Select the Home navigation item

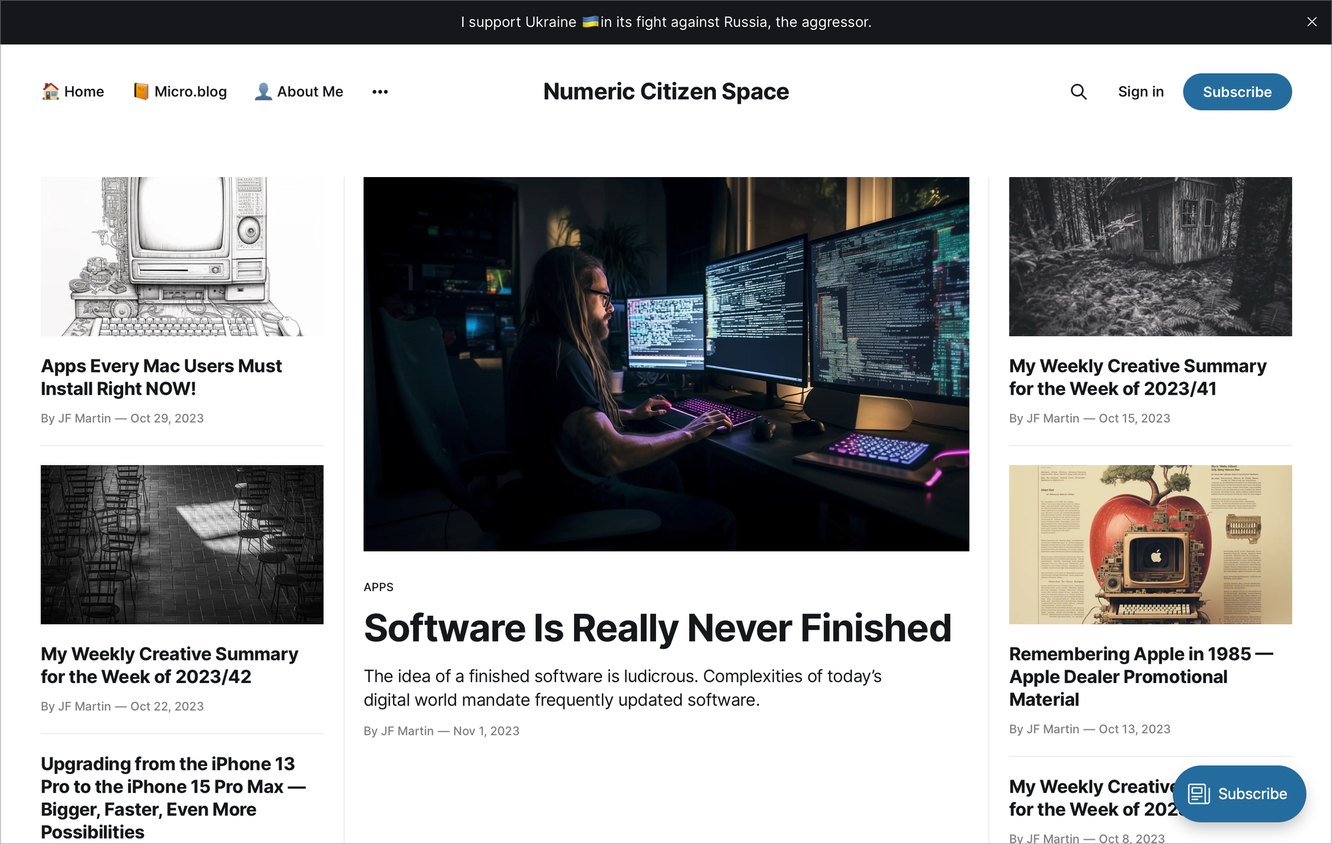(x=85, y=91)
